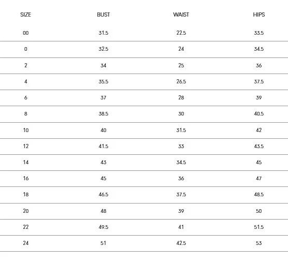Click waist value 39 in size 20 row
Image resolution: width=288 pixels, height=261 pixels.
(x=181, y=211)
